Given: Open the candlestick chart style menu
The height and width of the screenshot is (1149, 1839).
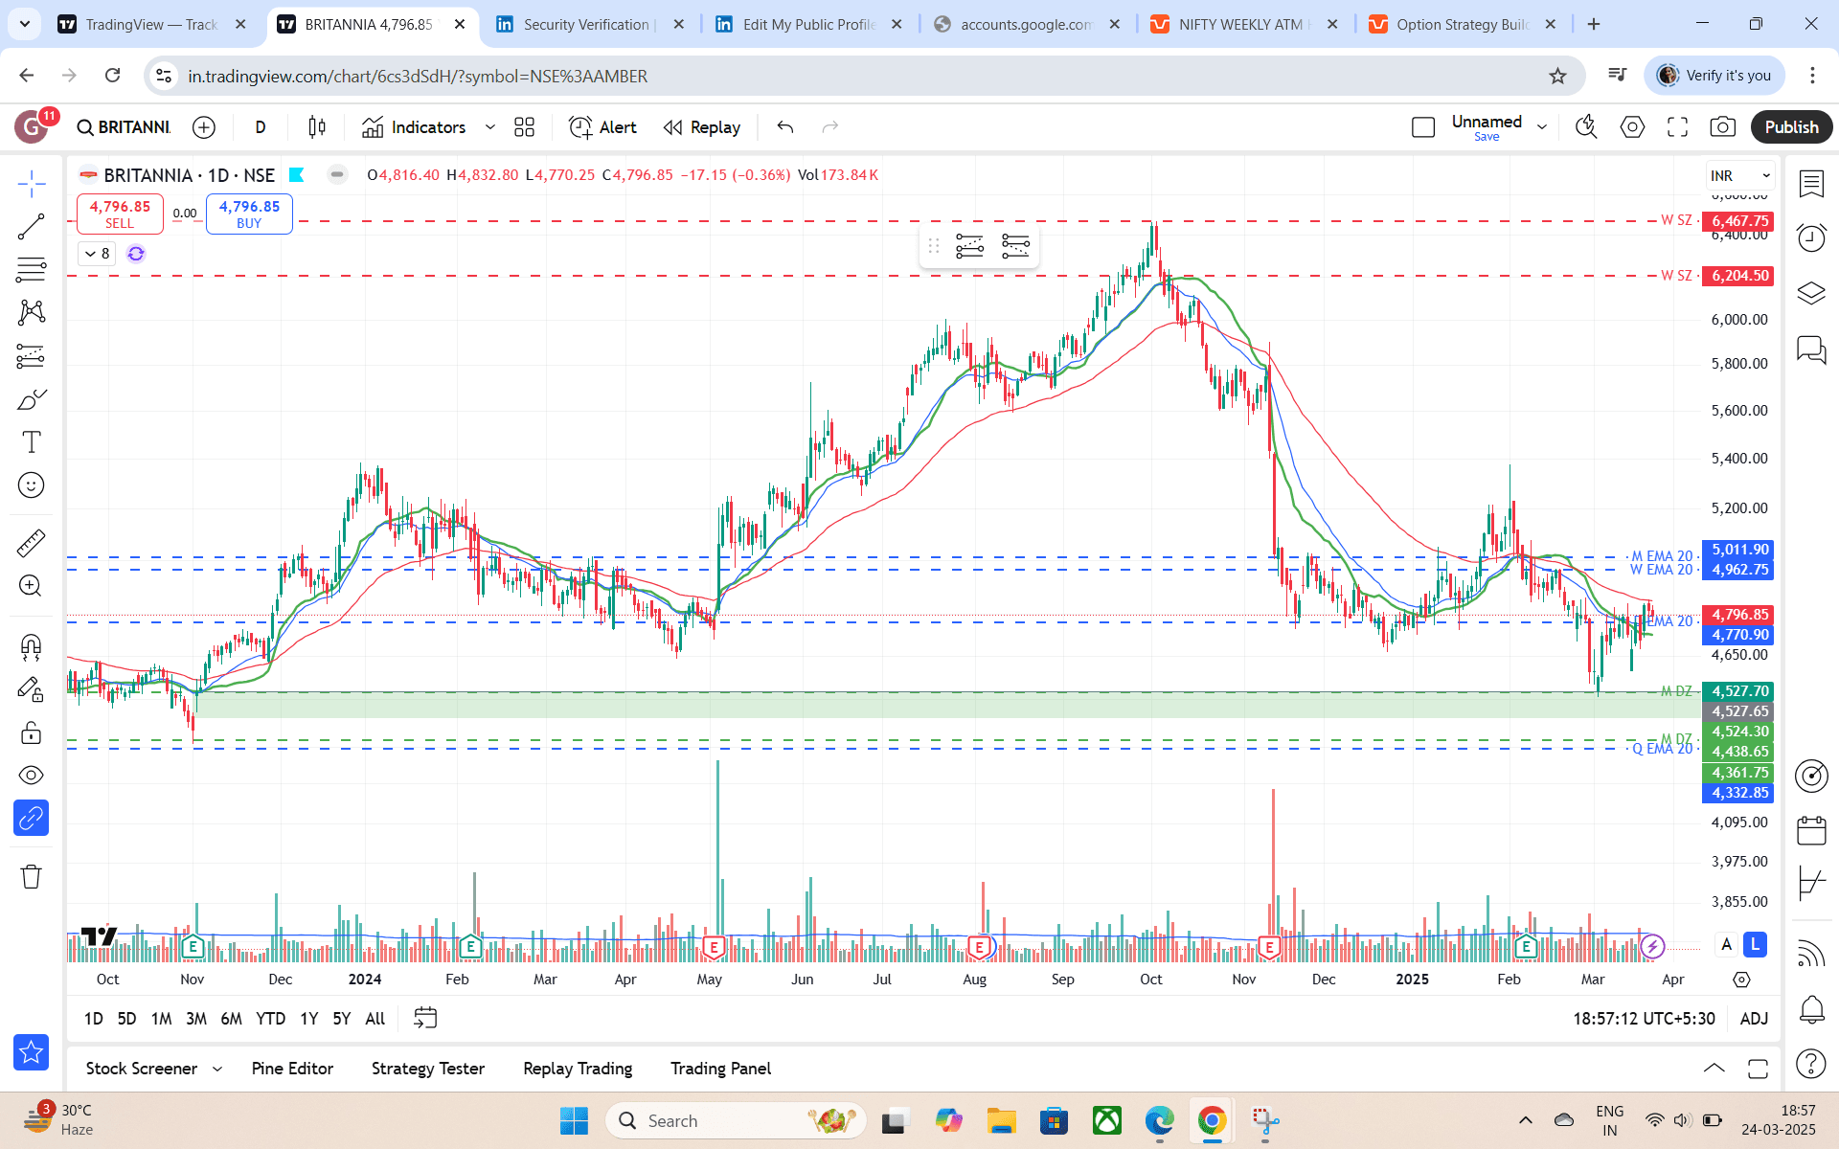Looking at the screenshot, I should click(317, 127).
